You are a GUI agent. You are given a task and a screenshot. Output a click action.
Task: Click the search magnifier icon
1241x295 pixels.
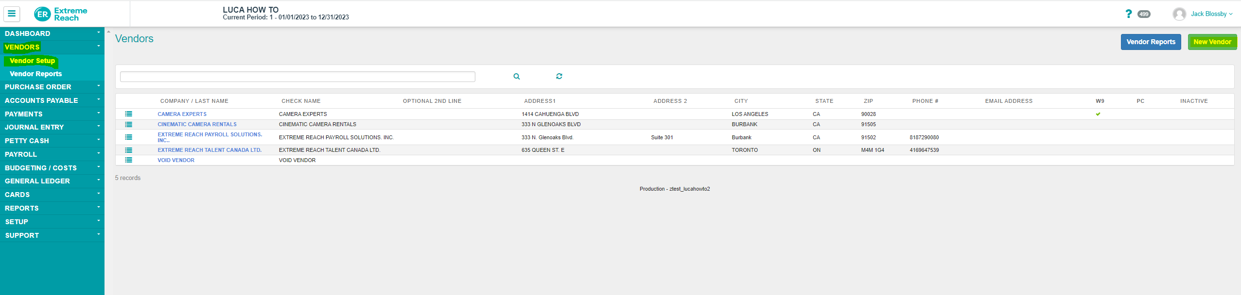[x=516, y=77]
